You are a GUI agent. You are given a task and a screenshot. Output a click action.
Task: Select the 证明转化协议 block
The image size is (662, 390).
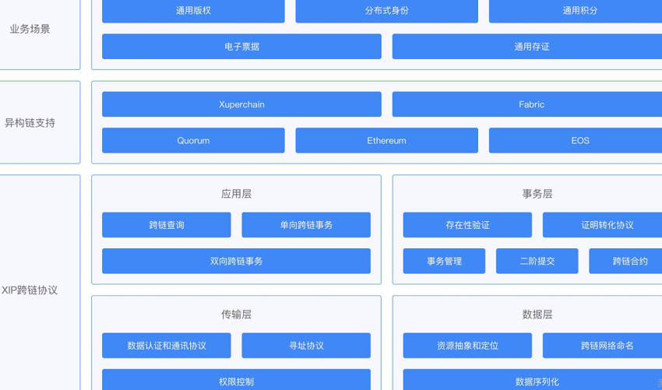click(603, 225)
